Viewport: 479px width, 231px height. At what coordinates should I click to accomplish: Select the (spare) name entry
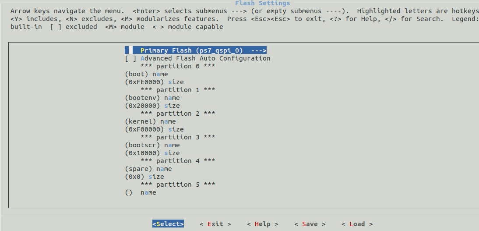148,169
